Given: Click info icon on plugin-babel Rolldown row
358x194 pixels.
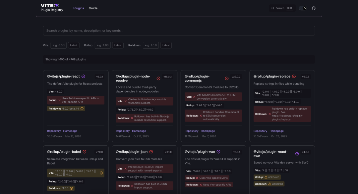Looking at the screenshot, I should [x=72, y=188].
